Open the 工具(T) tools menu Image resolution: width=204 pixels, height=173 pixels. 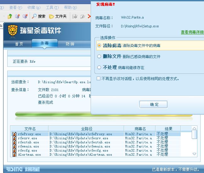tap(52, 8)
